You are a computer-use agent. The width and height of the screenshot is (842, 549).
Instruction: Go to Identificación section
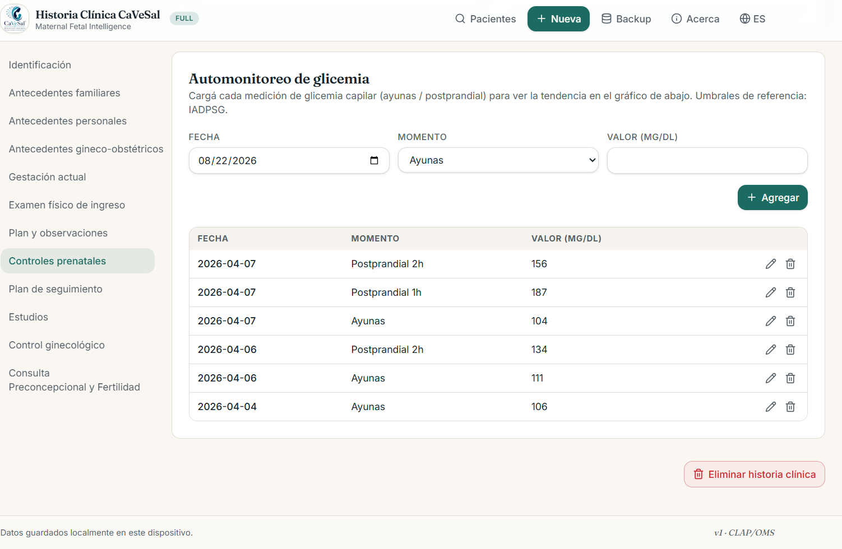(77, 65)
